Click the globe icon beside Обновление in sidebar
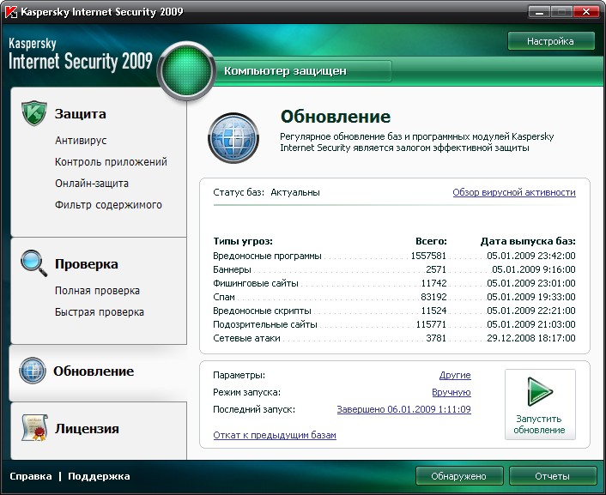 33,371
